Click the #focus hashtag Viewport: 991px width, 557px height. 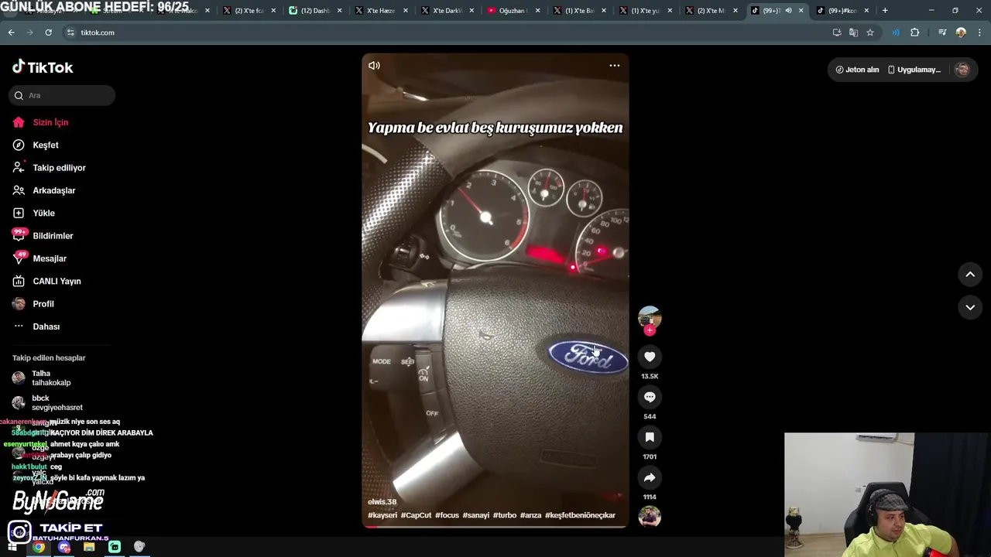click(447, 515)
